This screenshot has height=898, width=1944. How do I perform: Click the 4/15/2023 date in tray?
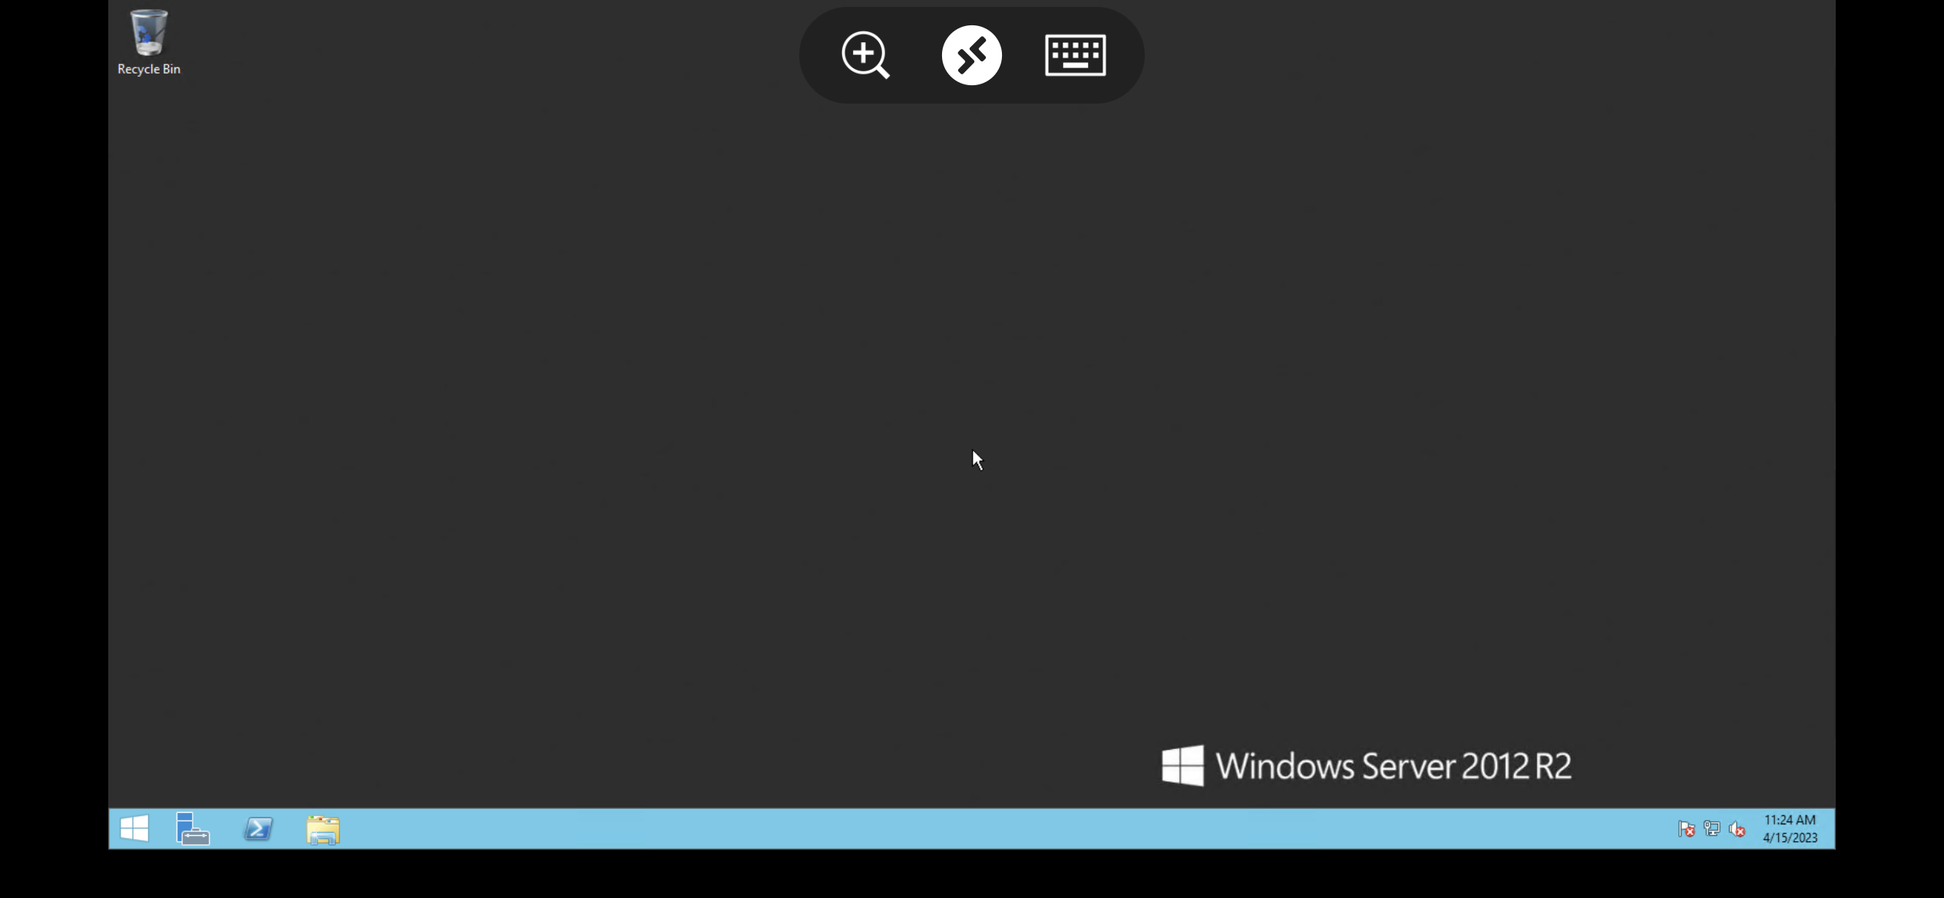click(1790, 838)
